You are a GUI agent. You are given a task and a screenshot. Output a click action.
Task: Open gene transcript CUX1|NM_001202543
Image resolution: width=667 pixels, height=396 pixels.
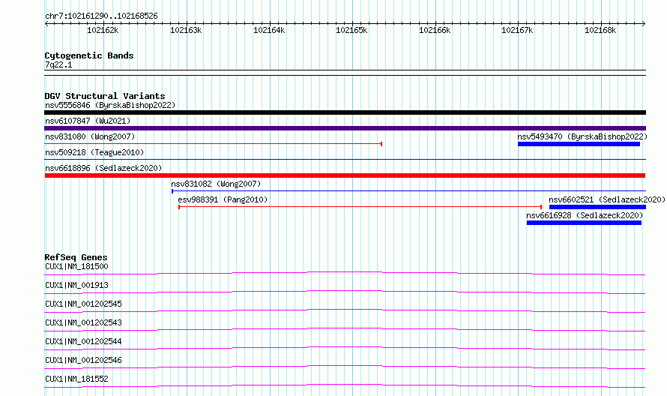tap(83, 322)
